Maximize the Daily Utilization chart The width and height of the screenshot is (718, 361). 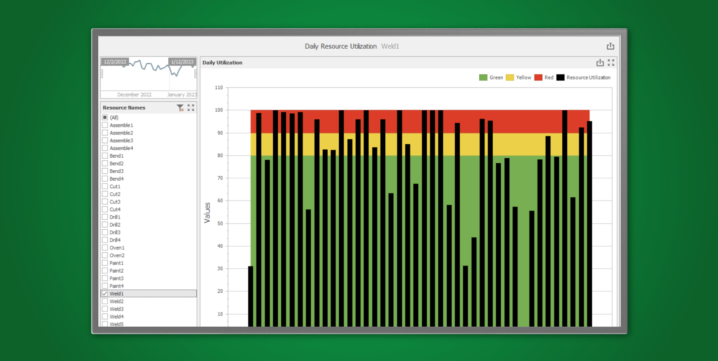point(611,62)
